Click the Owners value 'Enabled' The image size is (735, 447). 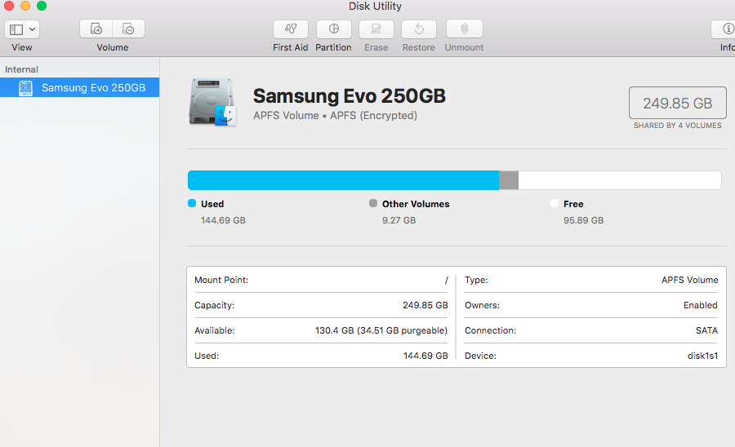pyautogui.click(x=701, y=305)
